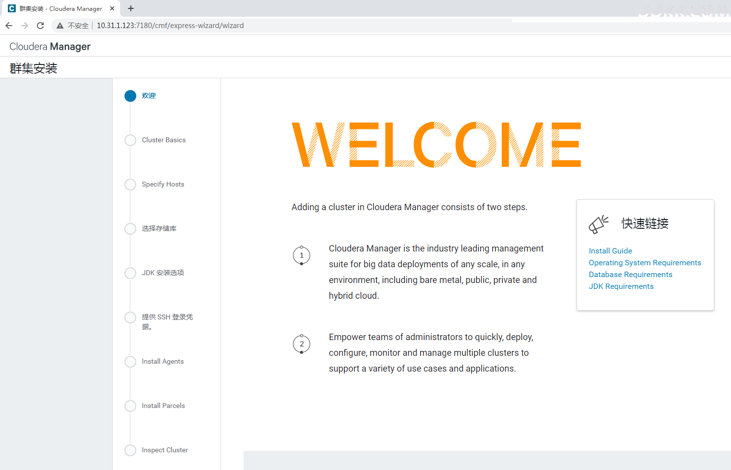
Task: Select the Install Agents step circle
Action: click(130, 362)
